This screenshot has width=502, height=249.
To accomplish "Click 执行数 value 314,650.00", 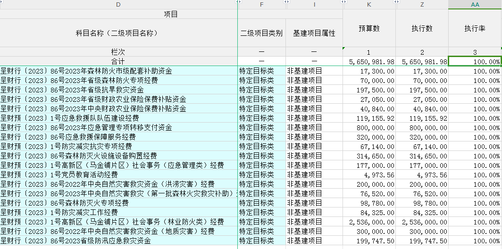I will (422, 156).
